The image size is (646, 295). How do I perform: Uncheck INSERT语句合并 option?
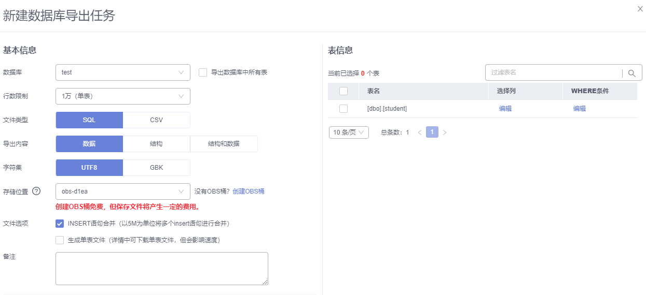pyautogui.click(x=60, y=224)
